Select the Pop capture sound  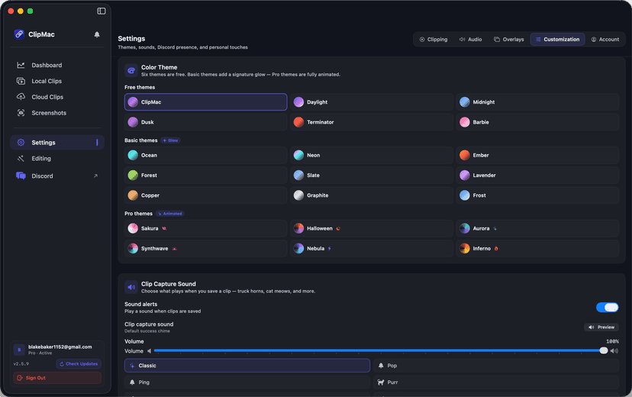click(x=496, y=366)
